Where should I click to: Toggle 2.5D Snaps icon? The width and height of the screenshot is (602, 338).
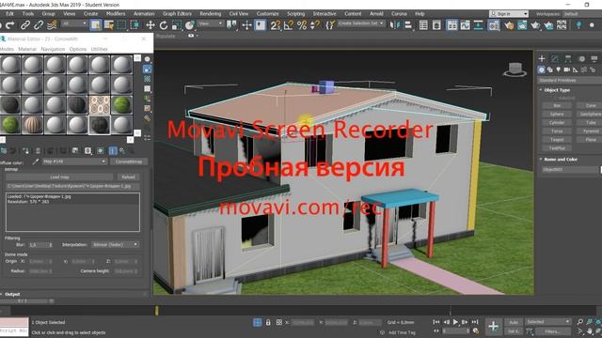coord(276,25)
